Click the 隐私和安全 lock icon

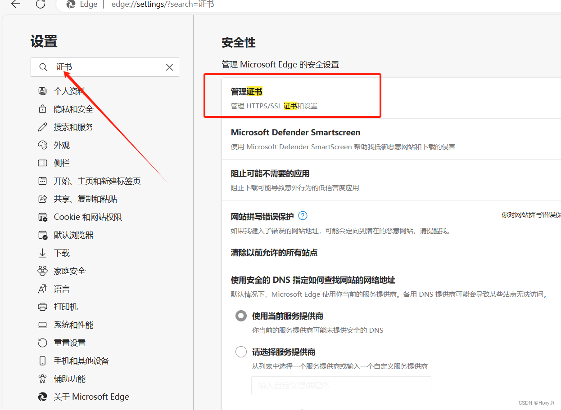[x=43, y=109]
